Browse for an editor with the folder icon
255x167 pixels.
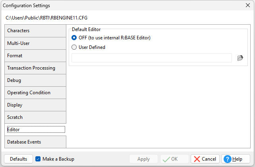click(x=240, y=58)
